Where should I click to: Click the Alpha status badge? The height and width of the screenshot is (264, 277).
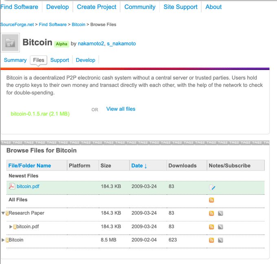click(x=61, y=44)
